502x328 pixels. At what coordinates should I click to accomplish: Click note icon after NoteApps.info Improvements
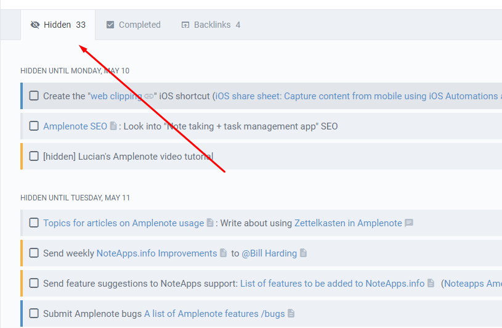point(224,253)
